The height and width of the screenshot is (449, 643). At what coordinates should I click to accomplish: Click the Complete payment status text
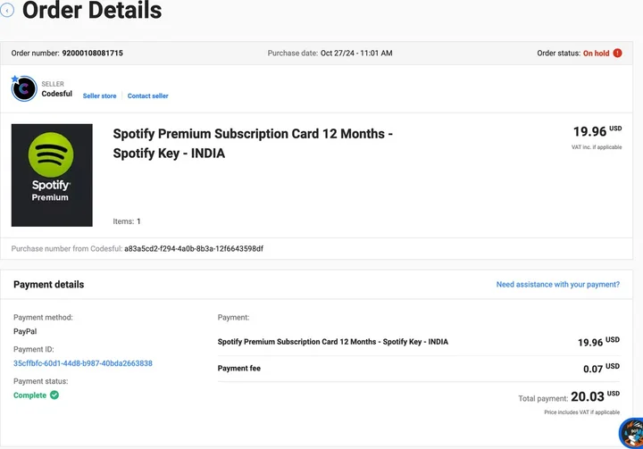click(x=29, y=395)
